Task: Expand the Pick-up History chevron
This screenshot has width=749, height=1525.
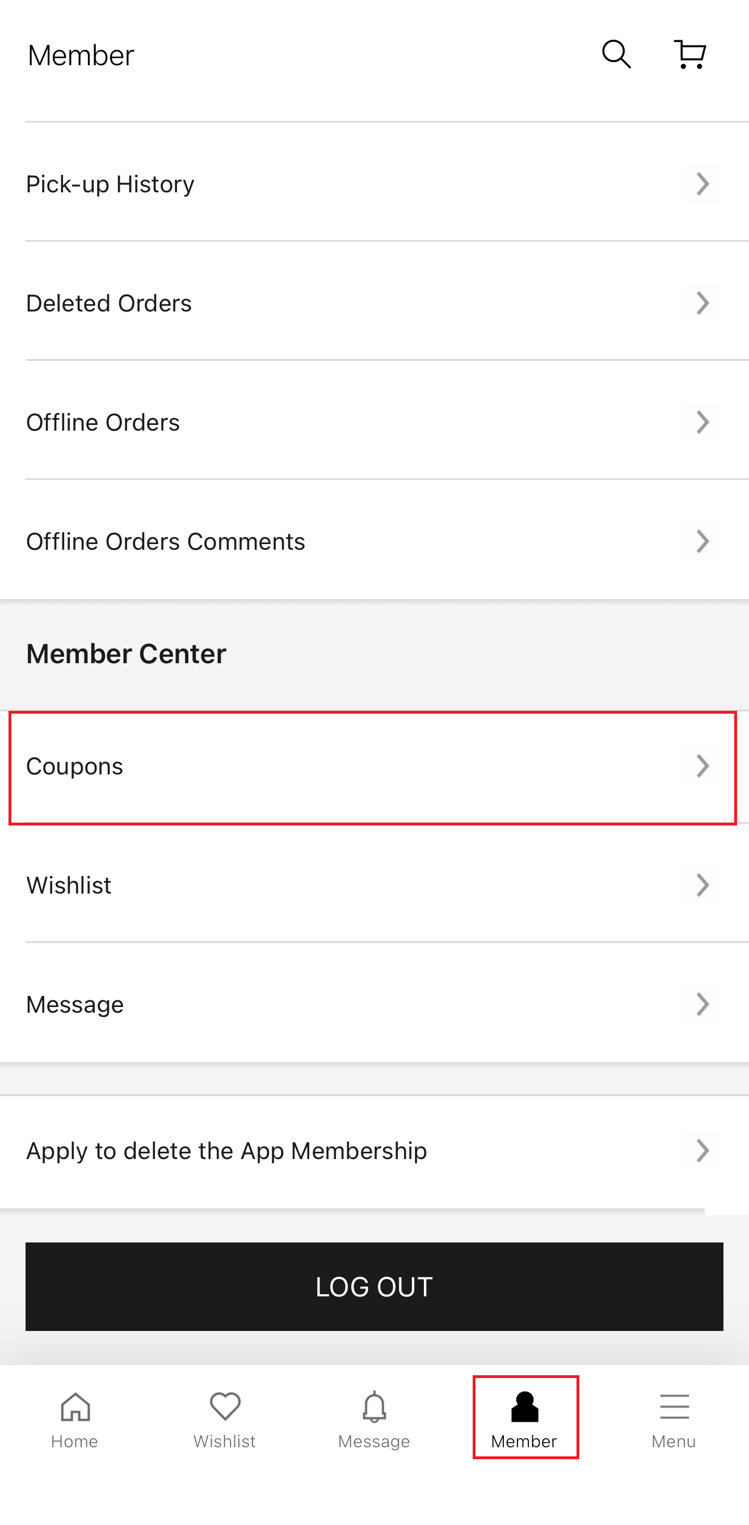Action: [x=702, y=184]
